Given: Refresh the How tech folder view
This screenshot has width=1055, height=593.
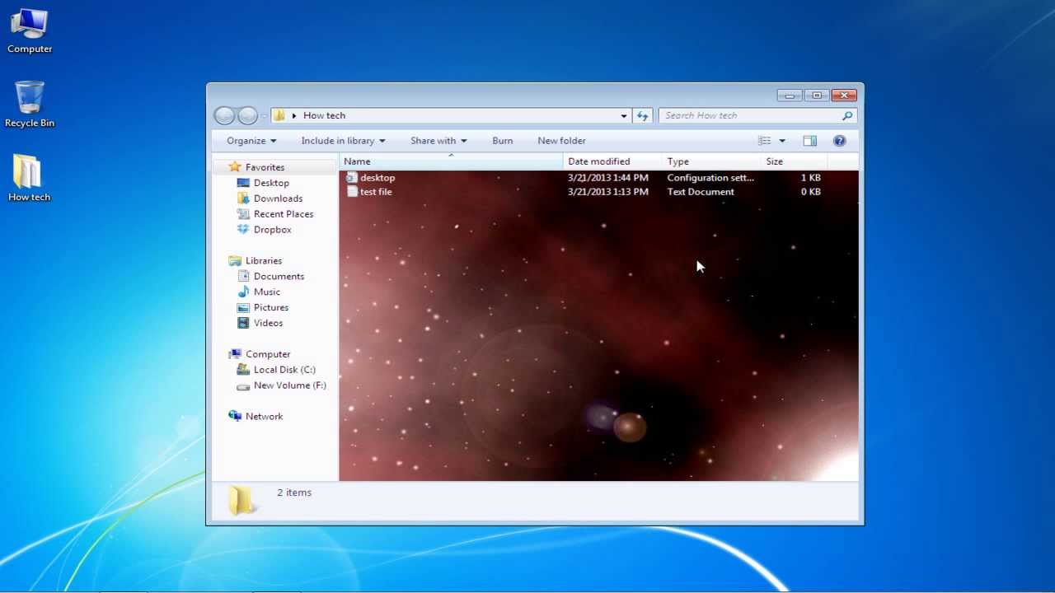Looking at the screenshot, I should (642, 116).
